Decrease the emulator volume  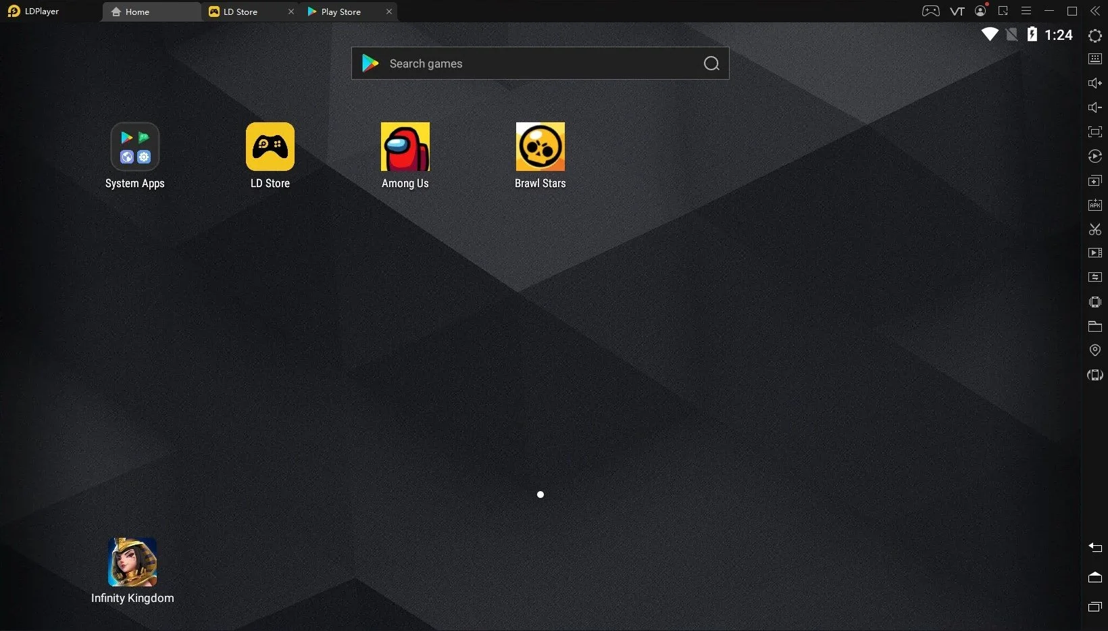[x=1094, y=107]
